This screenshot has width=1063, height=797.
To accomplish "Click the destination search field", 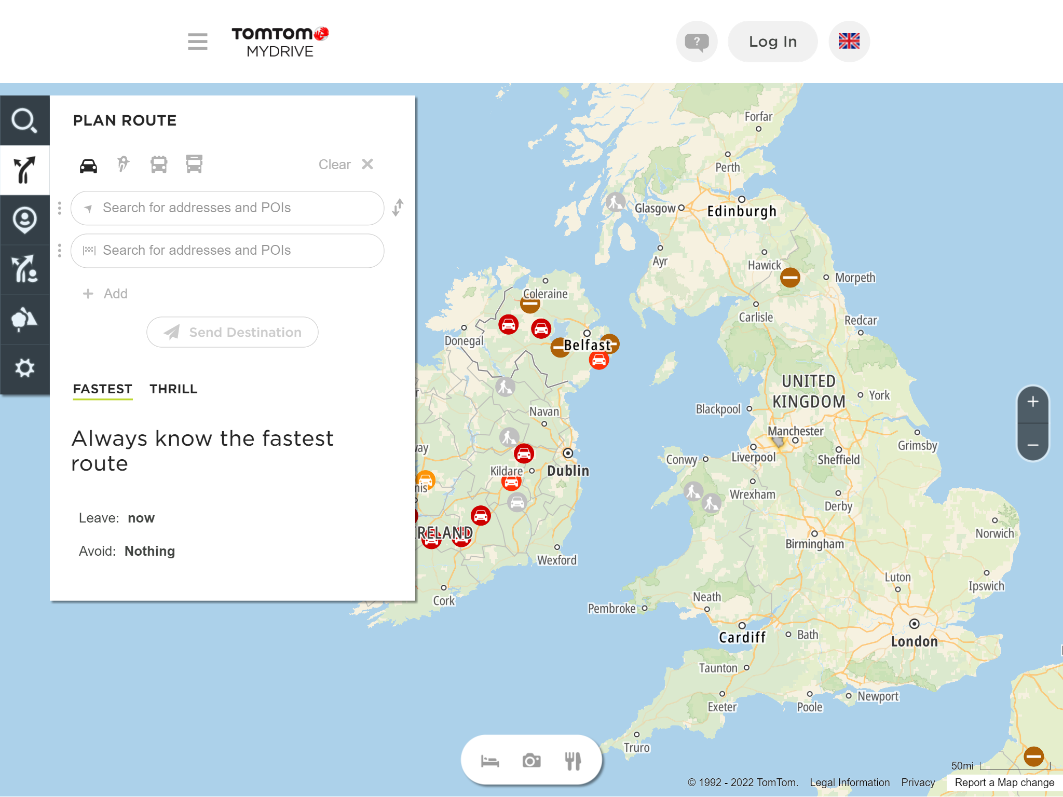I will pyautogui.click(x=227, y=251).
